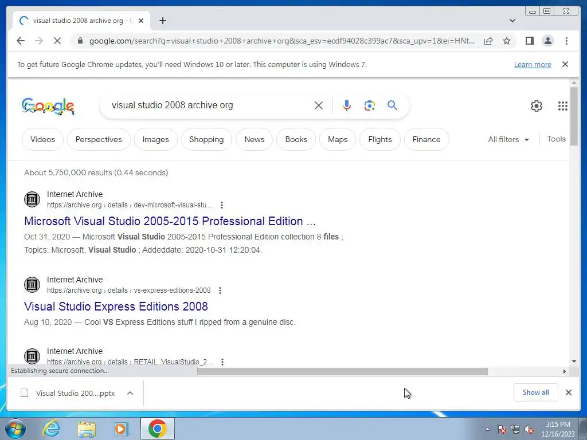Expand the All filters dropdown

[508, 139]
